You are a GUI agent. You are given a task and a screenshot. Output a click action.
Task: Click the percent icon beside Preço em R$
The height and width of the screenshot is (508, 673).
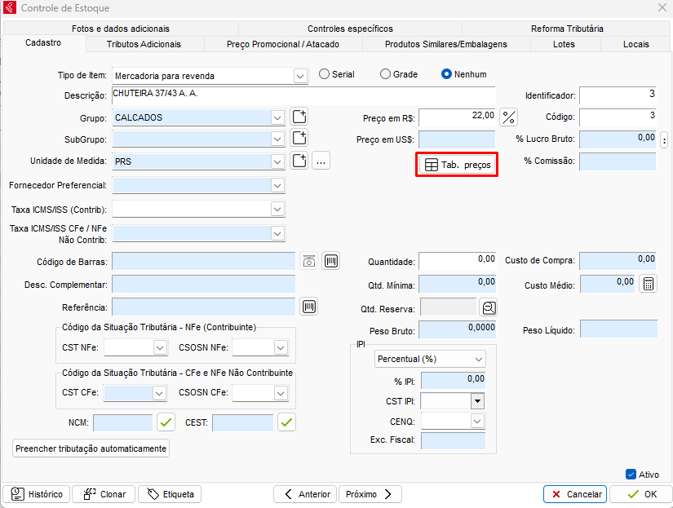(x=509, y=117)
